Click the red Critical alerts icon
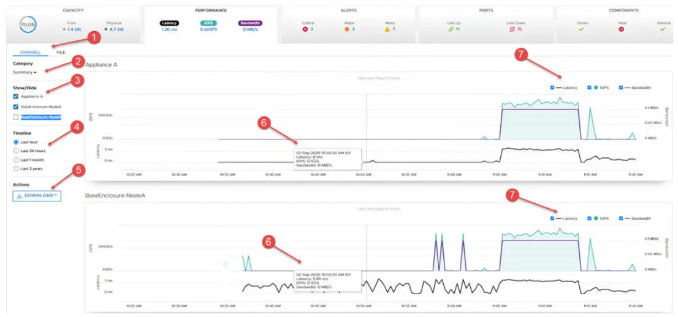The height and width of the screenshot is (317, 678). pos(305,29)
